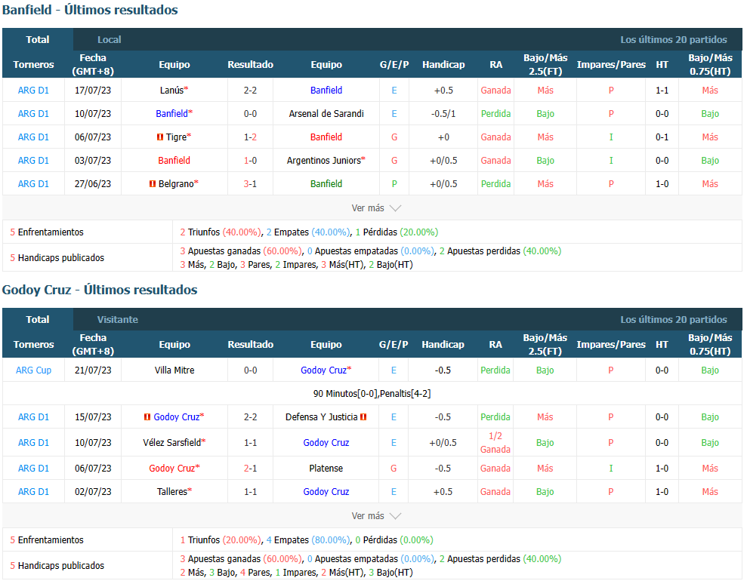Open 'Los últimos 20 partidos' in Godoy Cruz table
This screenshot has height=584, width=747.
(673, 319)
